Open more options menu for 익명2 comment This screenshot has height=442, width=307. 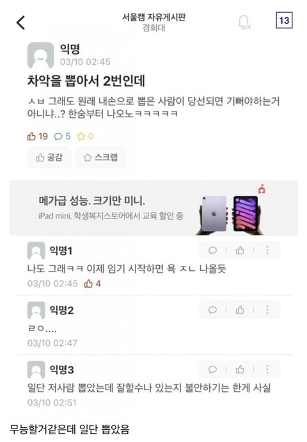267,310
